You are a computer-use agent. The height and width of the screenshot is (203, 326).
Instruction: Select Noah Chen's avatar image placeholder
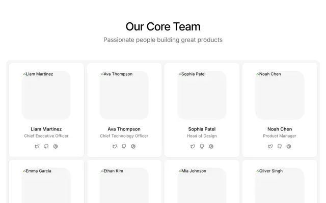(x=280, y=95)
